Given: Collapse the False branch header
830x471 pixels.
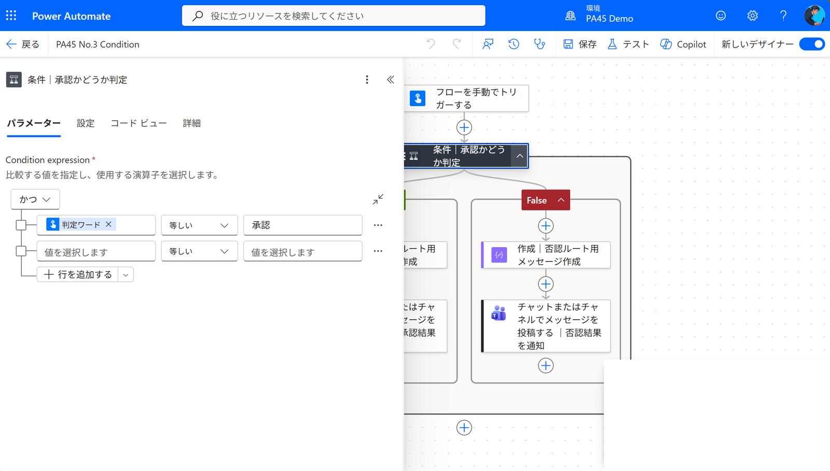Looking at the screenshot, I should pos(546,200).
